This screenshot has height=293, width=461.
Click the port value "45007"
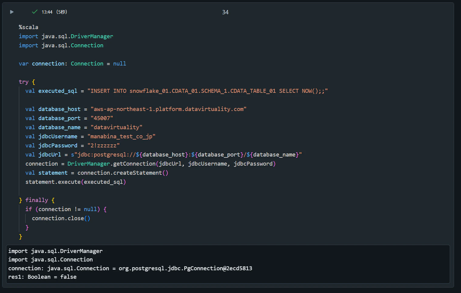tap(102, 118)
